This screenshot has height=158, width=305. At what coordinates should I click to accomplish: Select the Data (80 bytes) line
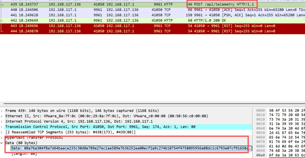point(21,143)
